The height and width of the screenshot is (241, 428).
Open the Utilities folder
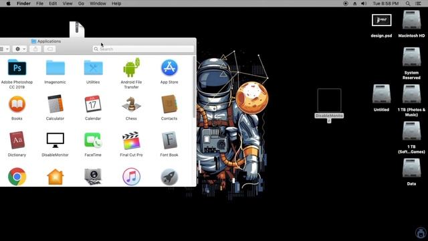tap(93, 68)
